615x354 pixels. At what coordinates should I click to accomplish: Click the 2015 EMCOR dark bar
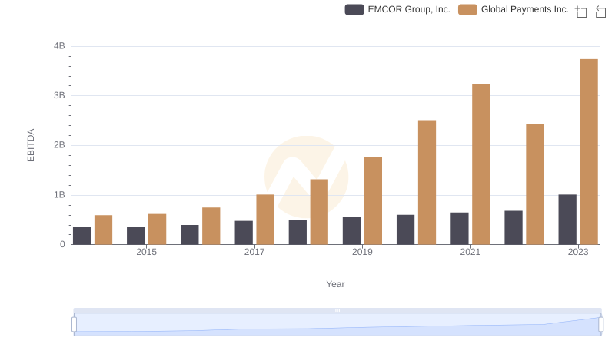[136, 235]
